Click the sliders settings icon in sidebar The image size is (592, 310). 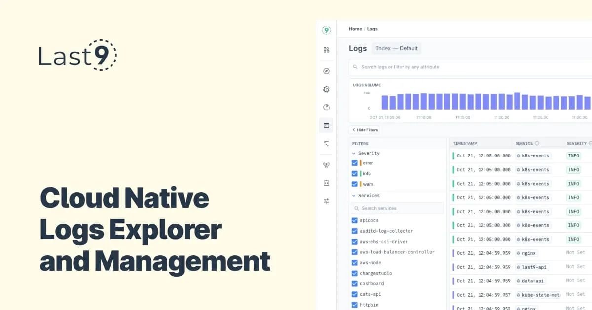[x=326, y=201]
